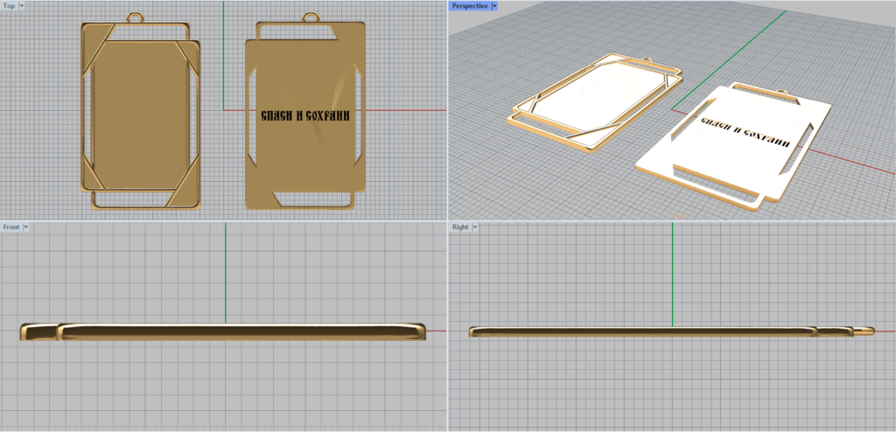Click the bail ring atop the framed pendant
896x432 pixels.
[137, 17]
